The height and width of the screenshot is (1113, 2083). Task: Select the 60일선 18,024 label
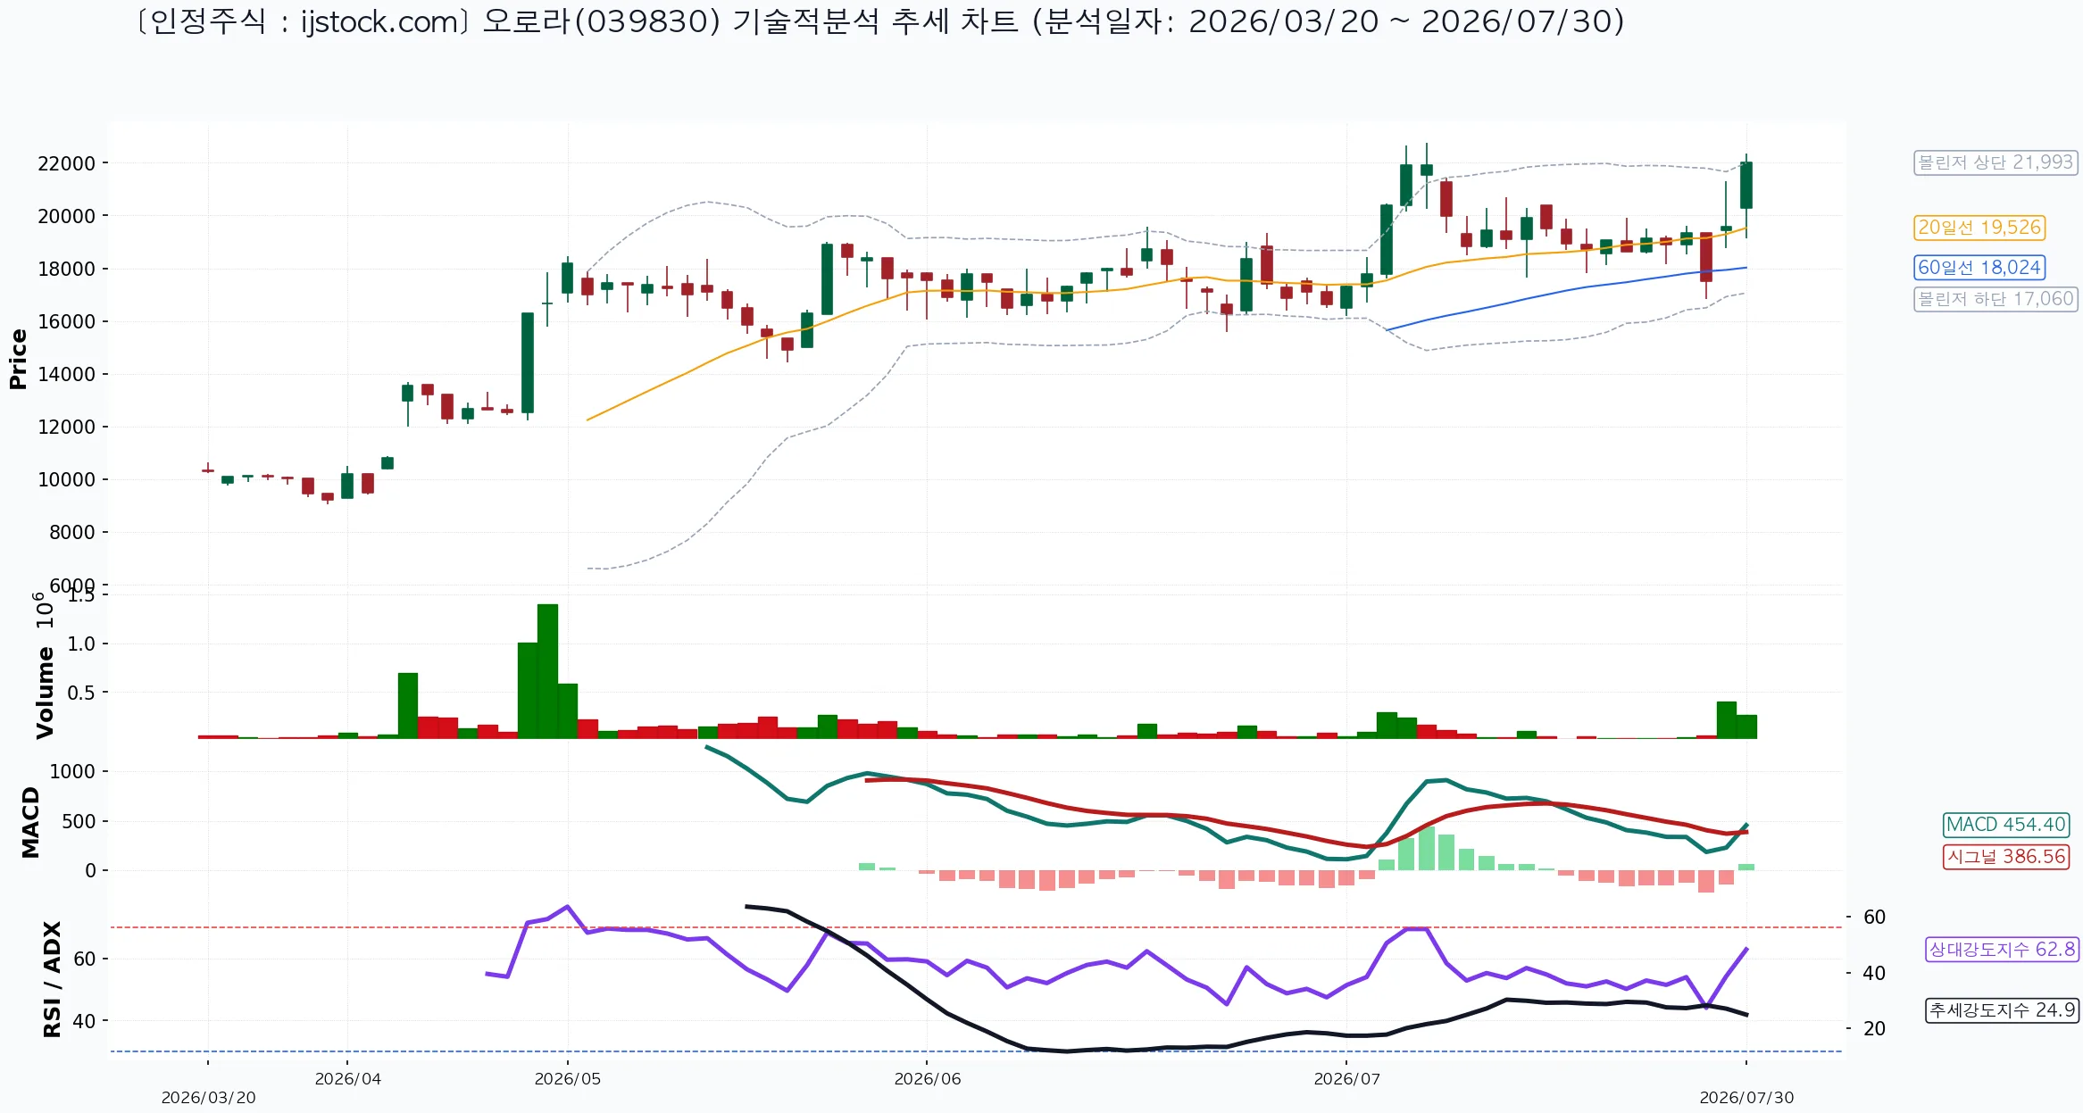[x=1979, y=267]
